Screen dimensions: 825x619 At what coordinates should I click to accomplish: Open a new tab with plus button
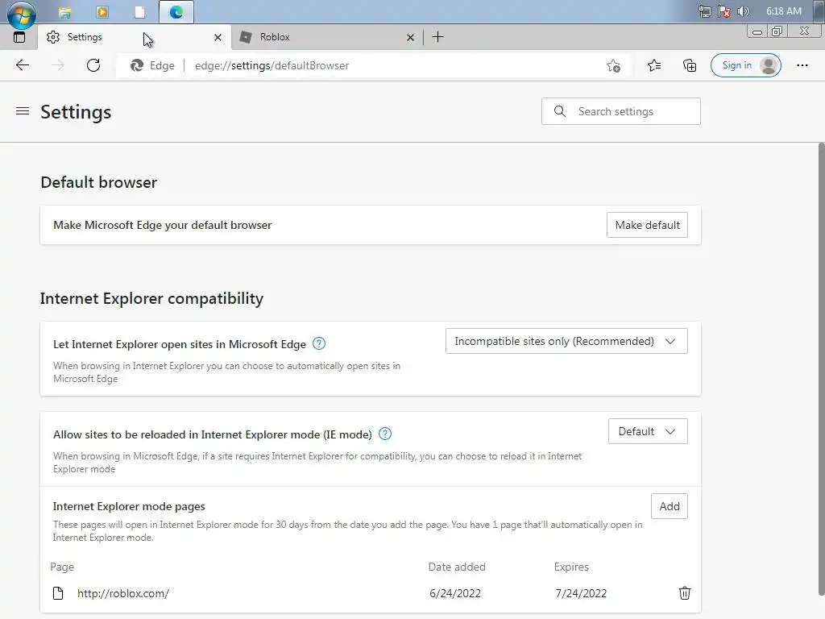pyautogui.click(x=437, y=37)
